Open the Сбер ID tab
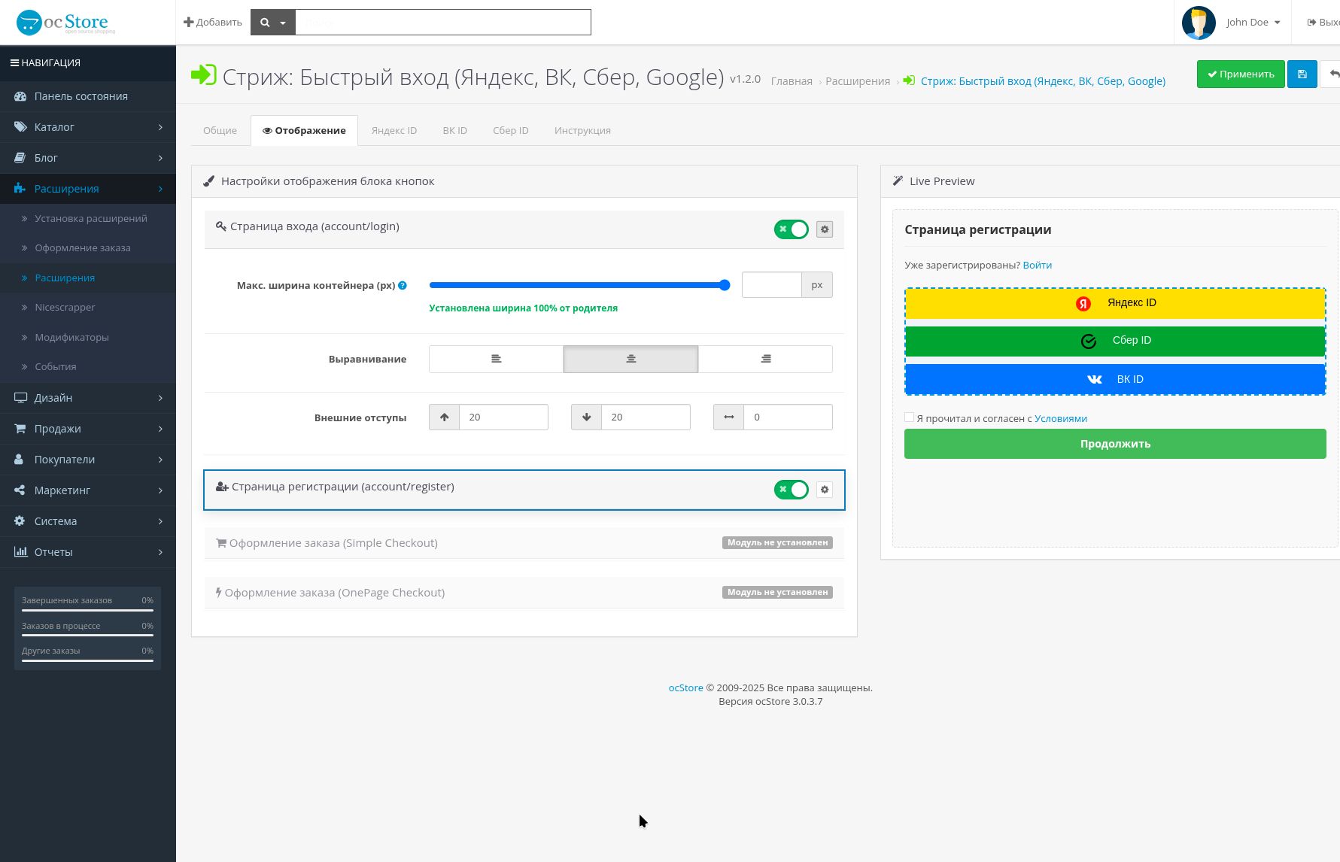The image size is (1340, 862). click(511, 130)
